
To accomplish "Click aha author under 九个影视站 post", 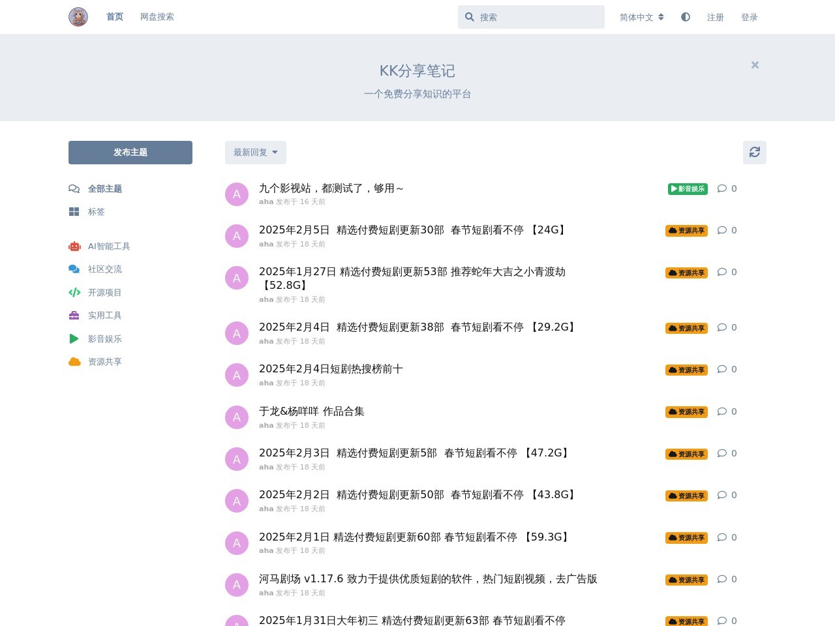I will (266, 202).
